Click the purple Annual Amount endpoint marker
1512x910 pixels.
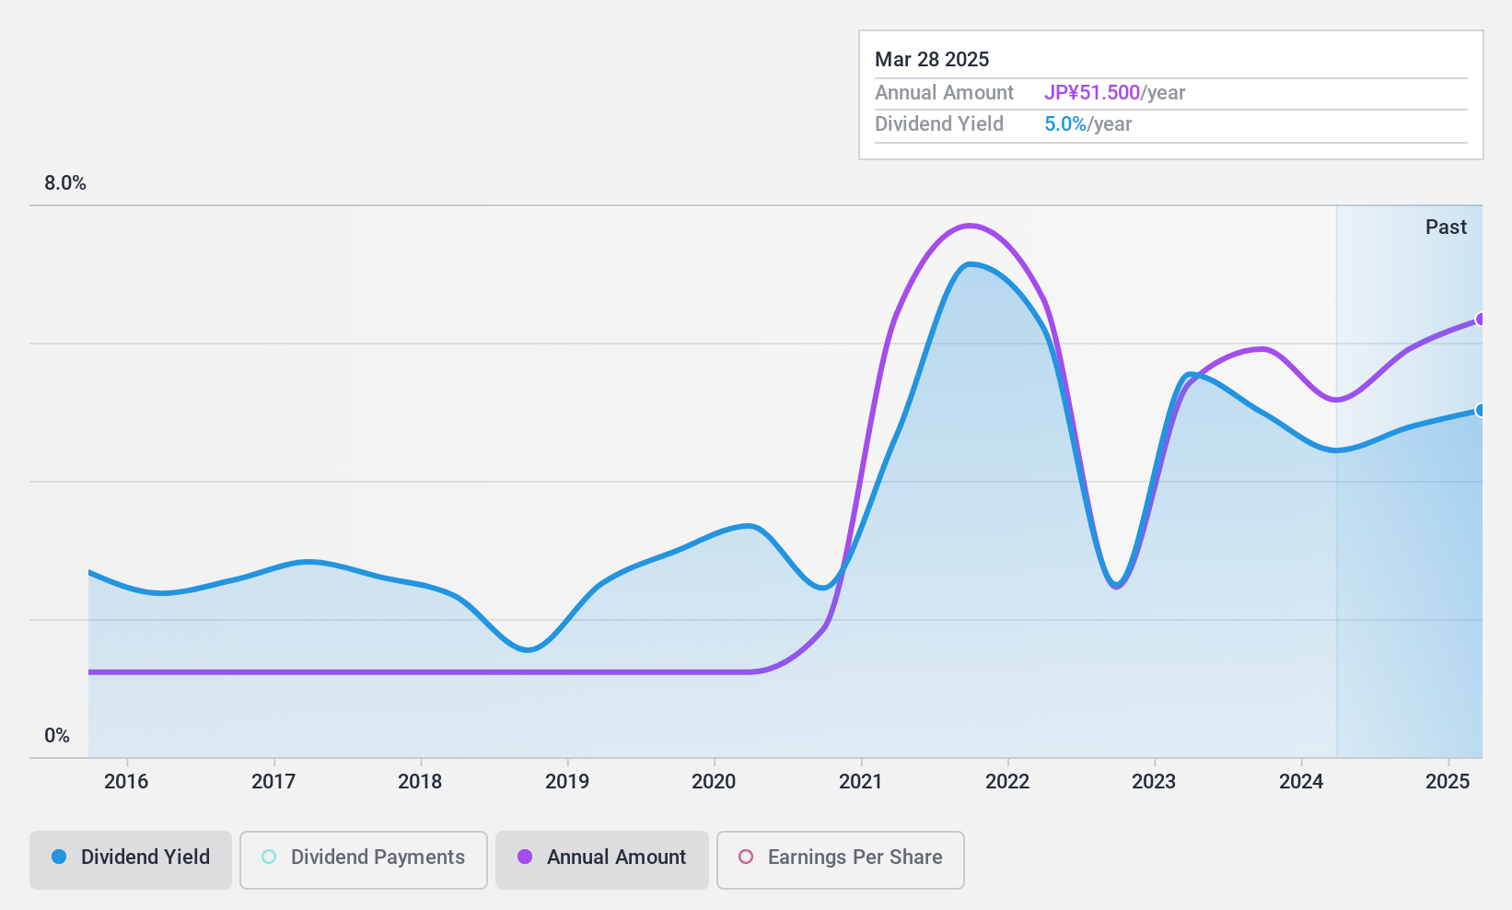[x=1481, y=320]
